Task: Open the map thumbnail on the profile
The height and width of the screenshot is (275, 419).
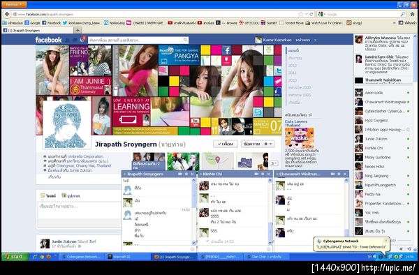Action: tap(218, 161)
